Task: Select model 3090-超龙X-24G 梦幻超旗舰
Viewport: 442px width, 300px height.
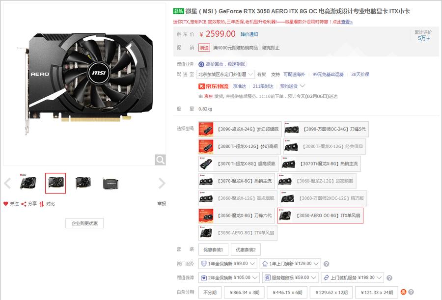Action: [x=240, y=129]
